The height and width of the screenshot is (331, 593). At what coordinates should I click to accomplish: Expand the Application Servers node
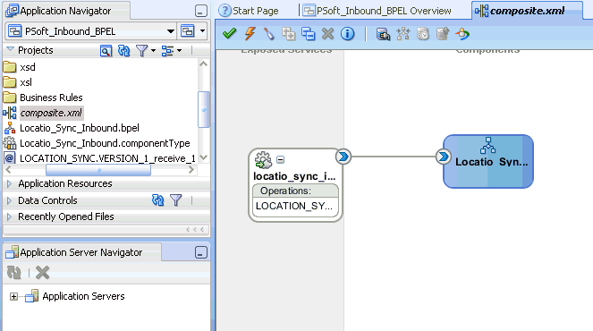[x=13, y=296]
